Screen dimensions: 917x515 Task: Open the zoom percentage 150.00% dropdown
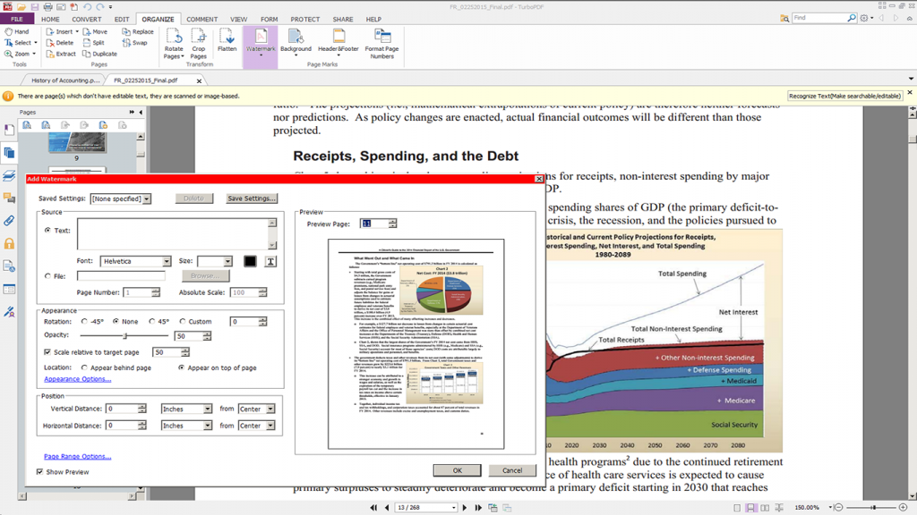[830, 508]
